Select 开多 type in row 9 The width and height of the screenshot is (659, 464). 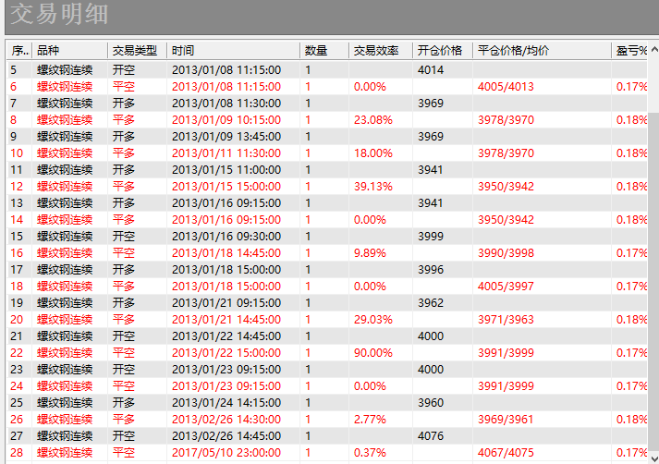click(x=124, y=137)
